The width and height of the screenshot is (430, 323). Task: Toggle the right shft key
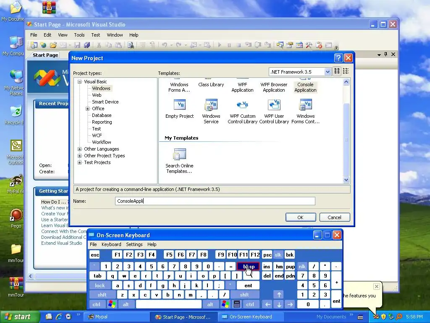coord(244,295)
